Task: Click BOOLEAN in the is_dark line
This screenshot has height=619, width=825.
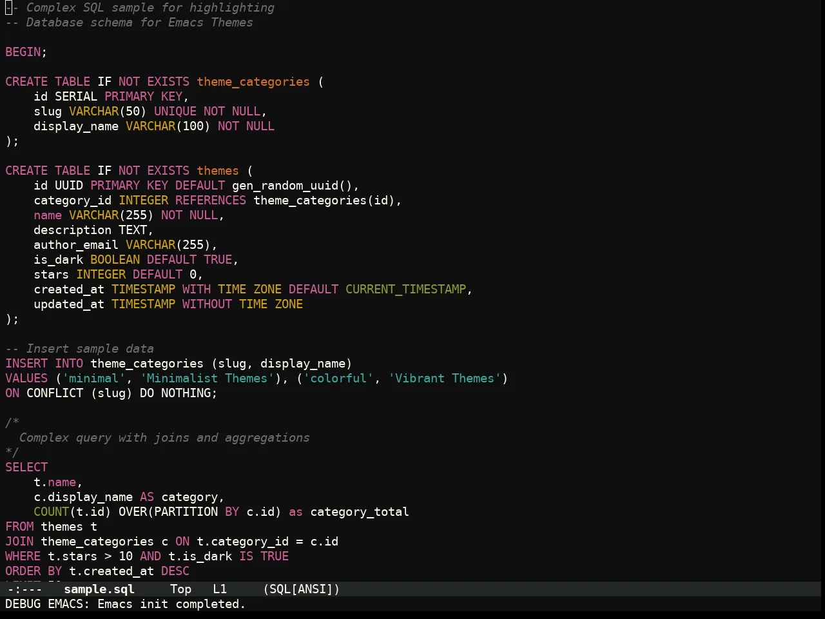Action: click(115, 260)
